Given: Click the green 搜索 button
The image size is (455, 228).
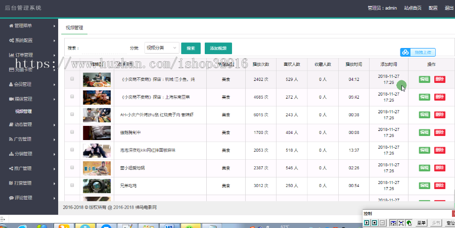Looking at the screenshot, I should [x=191, y=48].
